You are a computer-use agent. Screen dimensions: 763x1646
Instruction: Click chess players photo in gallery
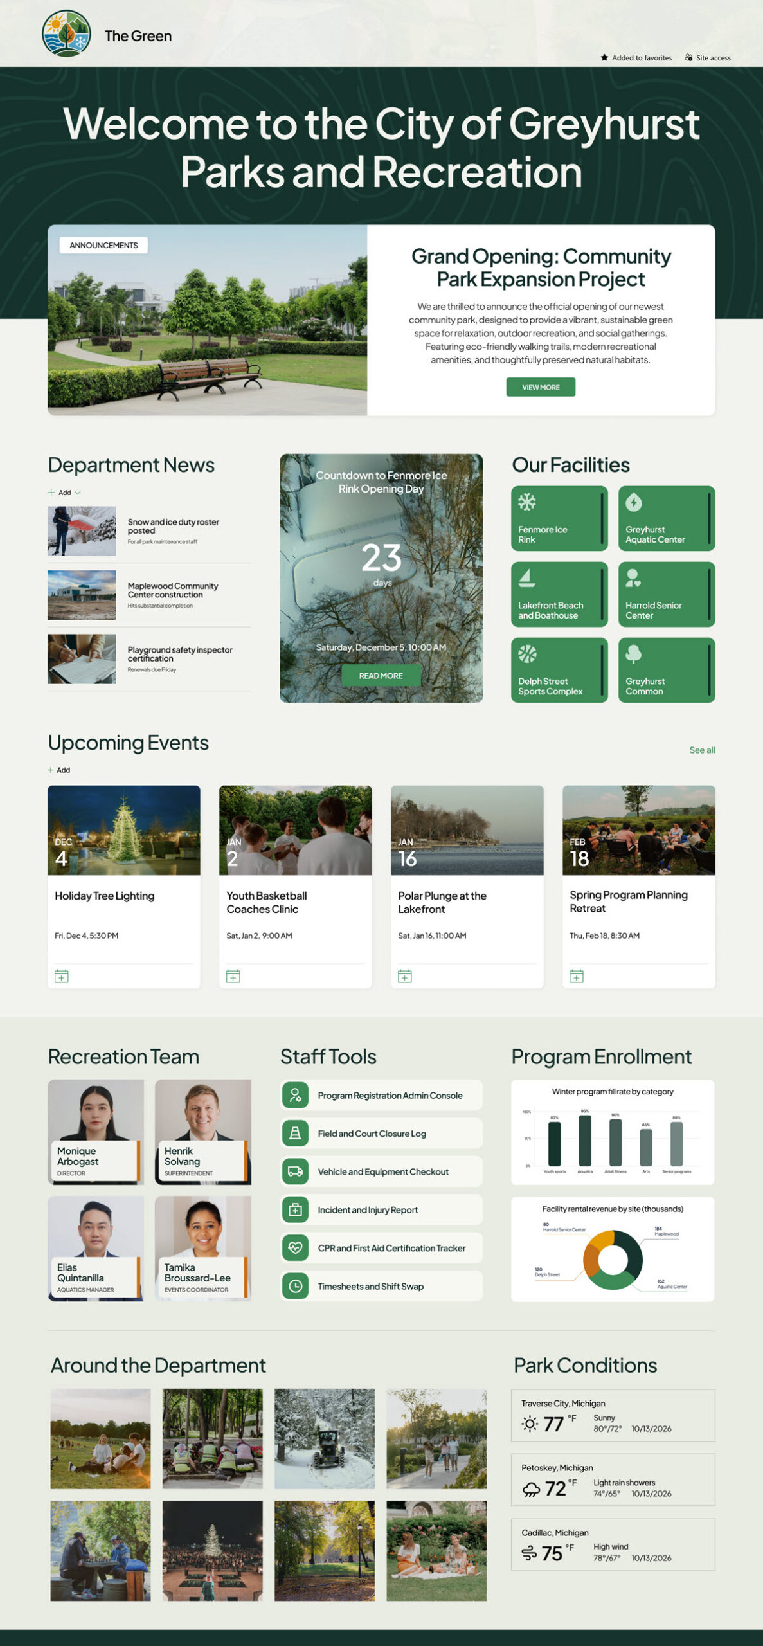coord(101,1551)
